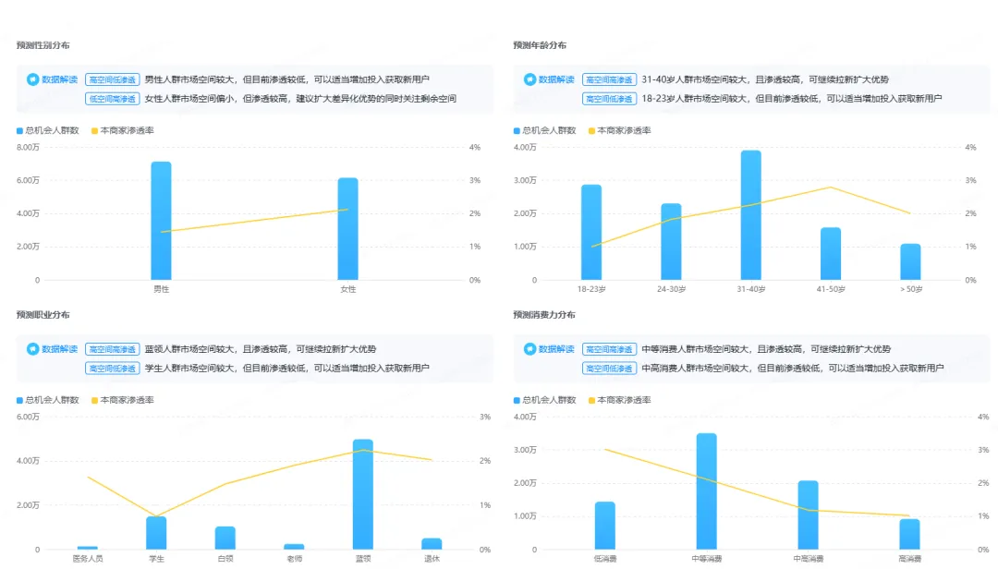The image size is (998, 569).
Task: Click the 高空间高渗透 tag beside 31-40岁人群 text
Action: pos(609,79)
